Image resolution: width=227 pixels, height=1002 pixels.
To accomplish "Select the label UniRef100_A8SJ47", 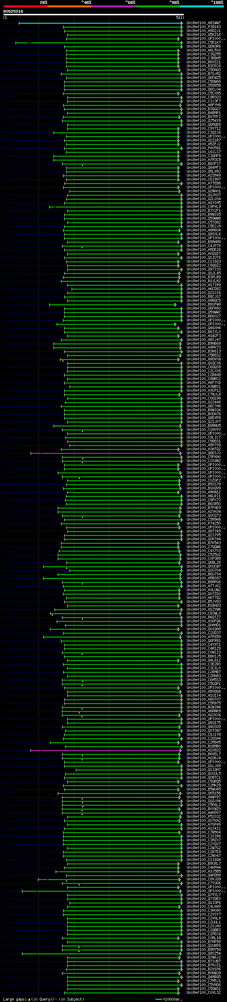I will tap(204, 339).
